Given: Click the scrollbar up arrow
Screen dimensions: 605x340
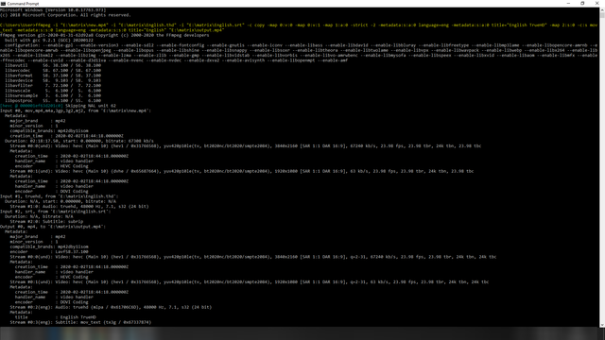Looking at the screenshot, I should 602,9.
